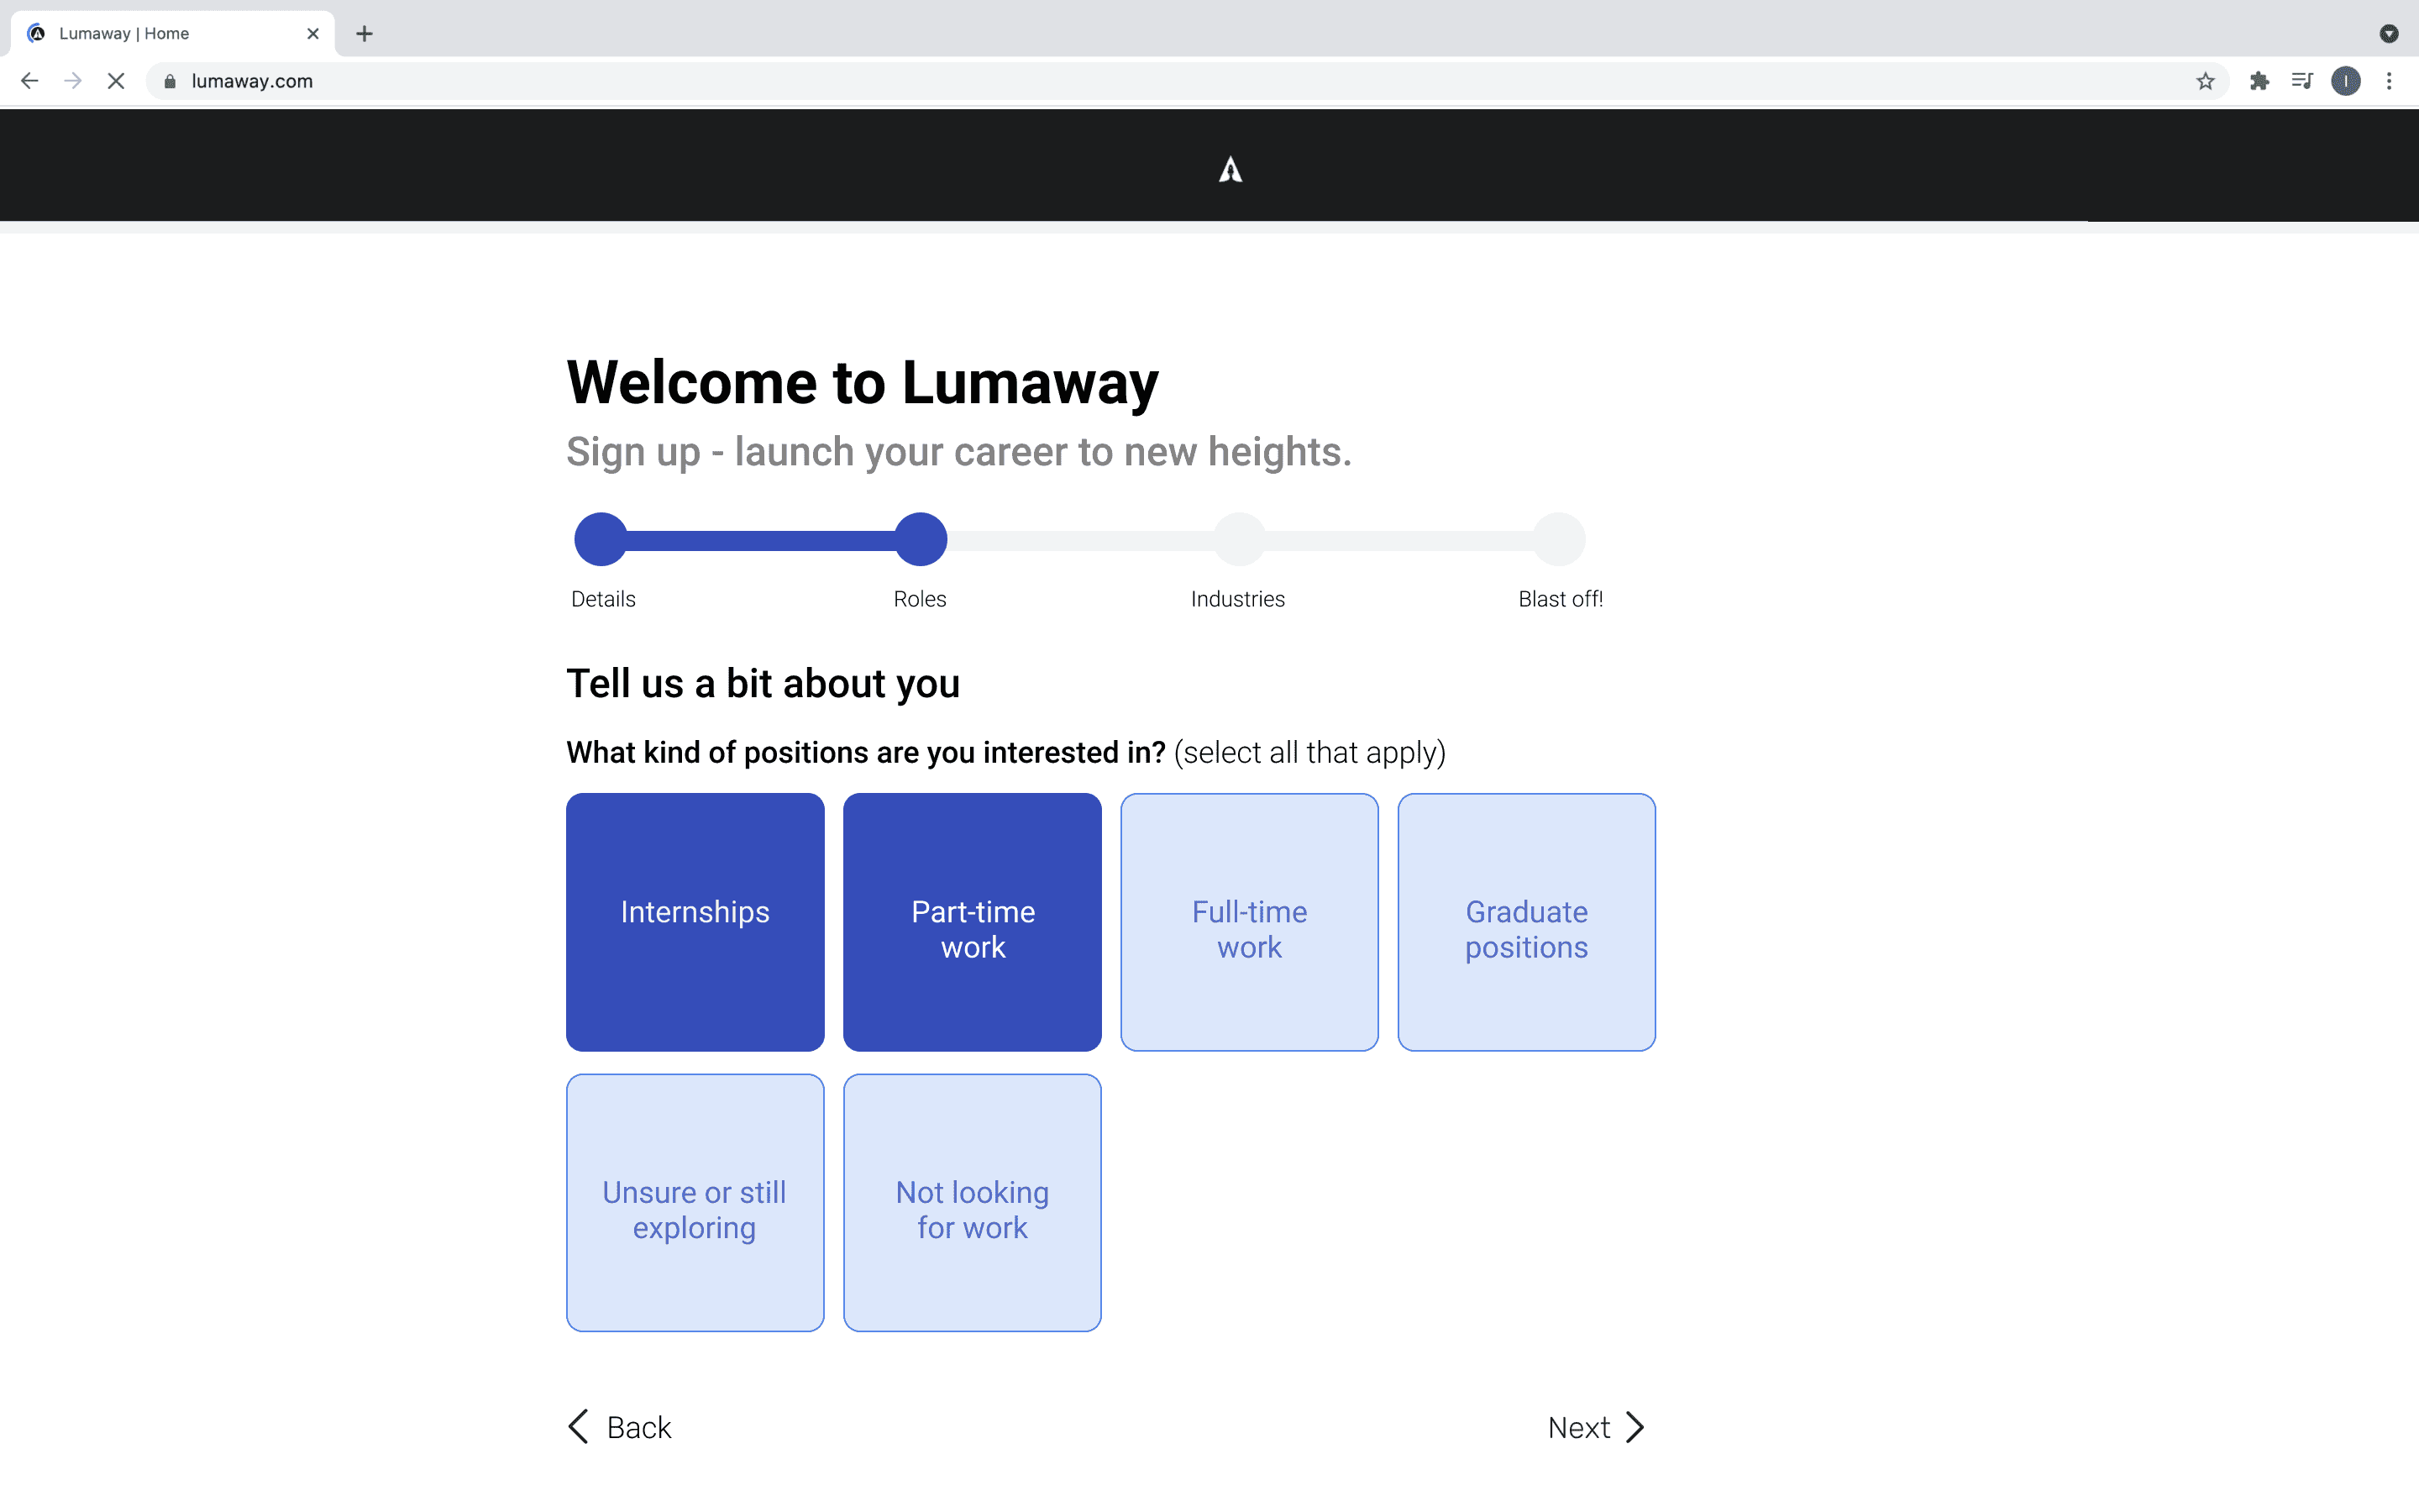Click the Roles step circle
2419x1512 pixels.
tap(921, 539)
